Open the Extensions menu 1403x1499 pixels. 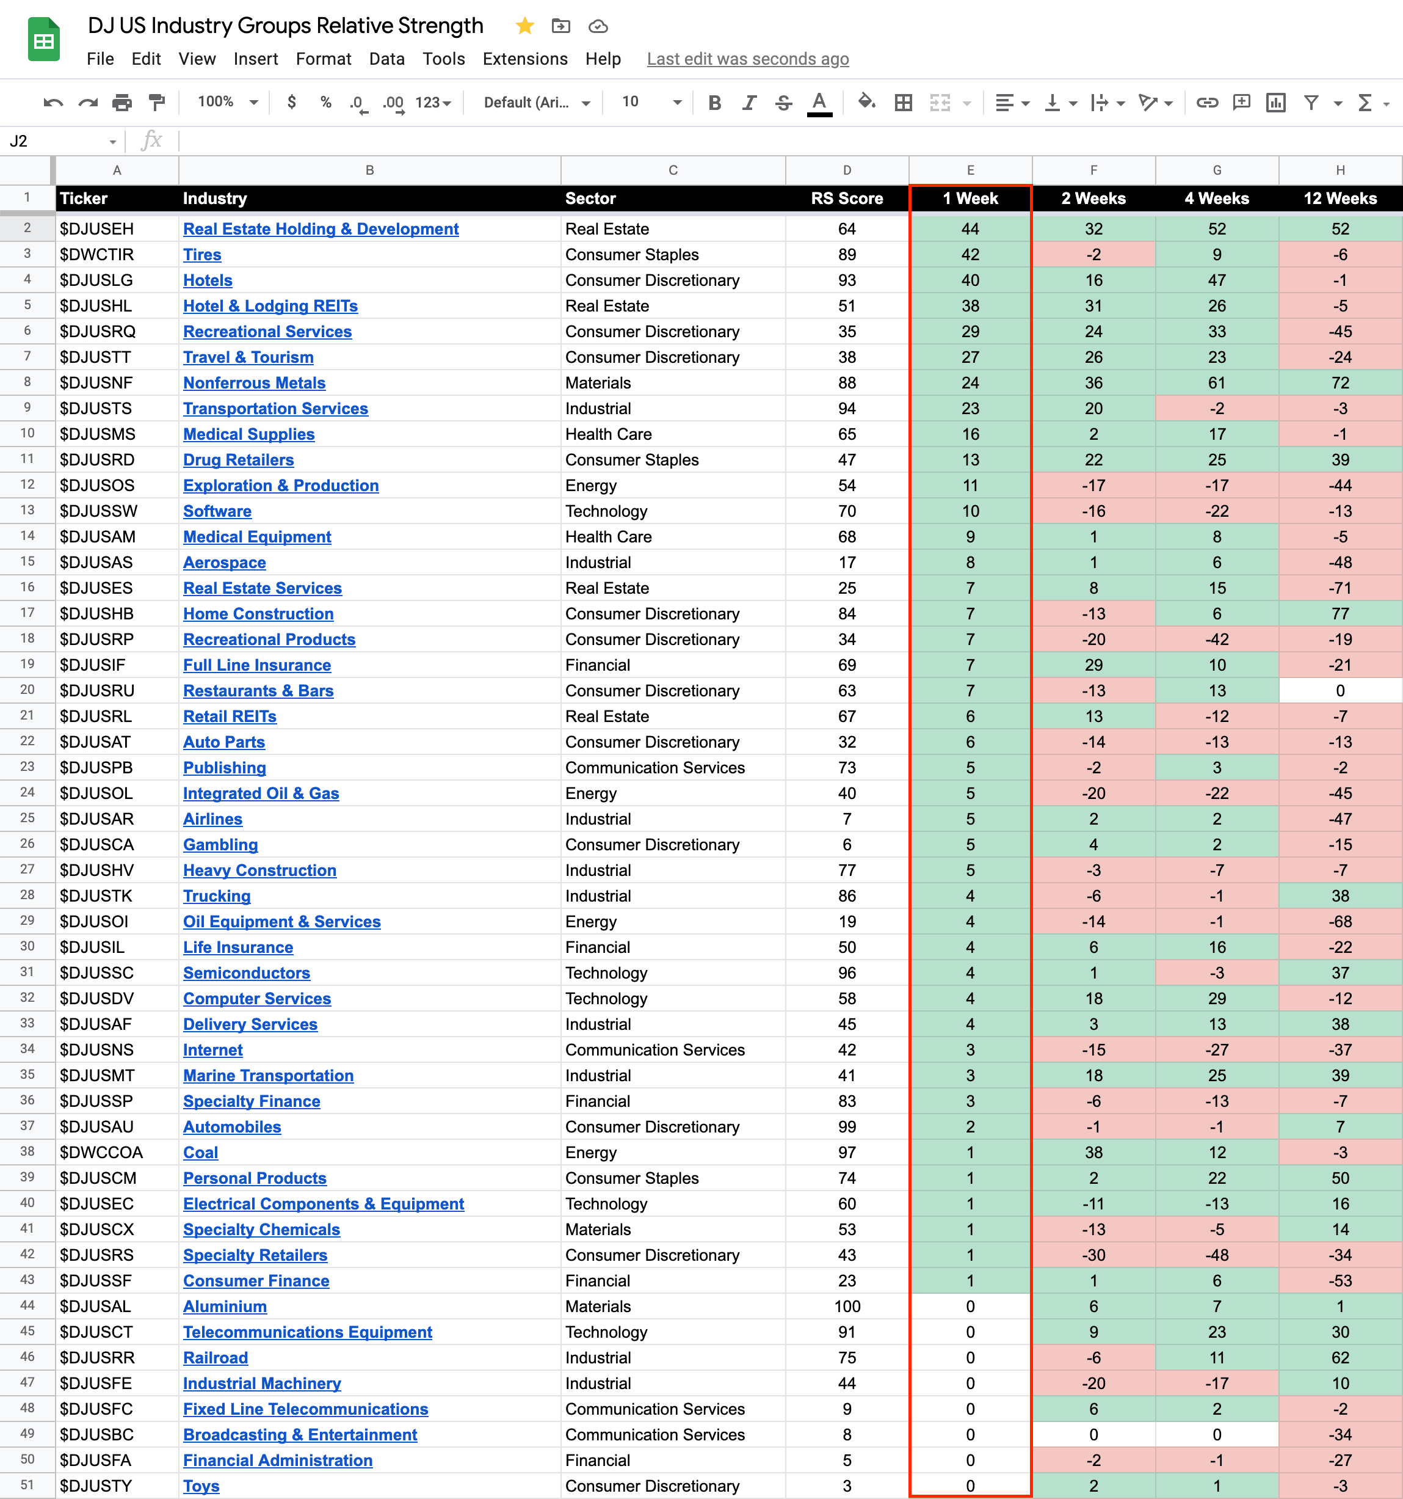(x=524, y=59)
